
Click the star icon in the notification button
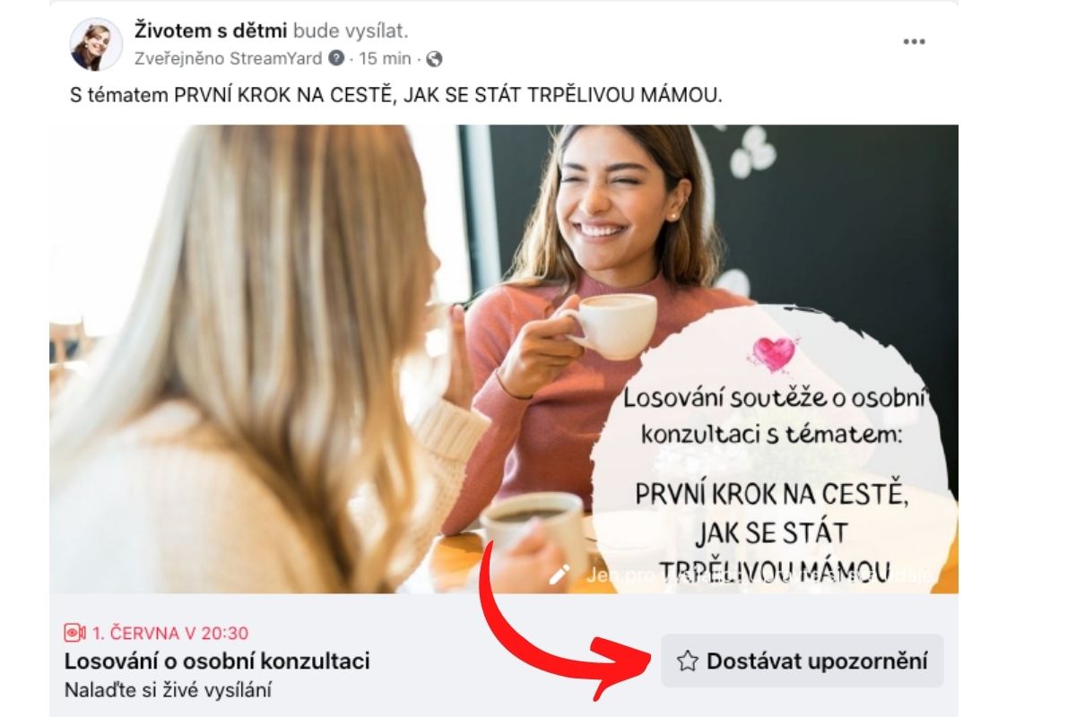(688, 661)
